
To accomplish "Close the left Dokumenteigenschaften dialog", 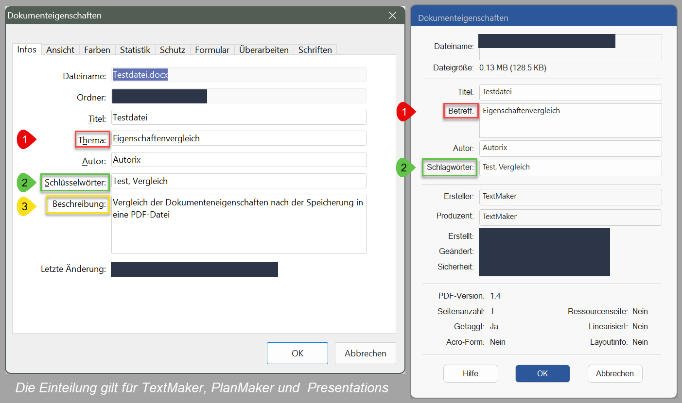I will coord(393,16).
